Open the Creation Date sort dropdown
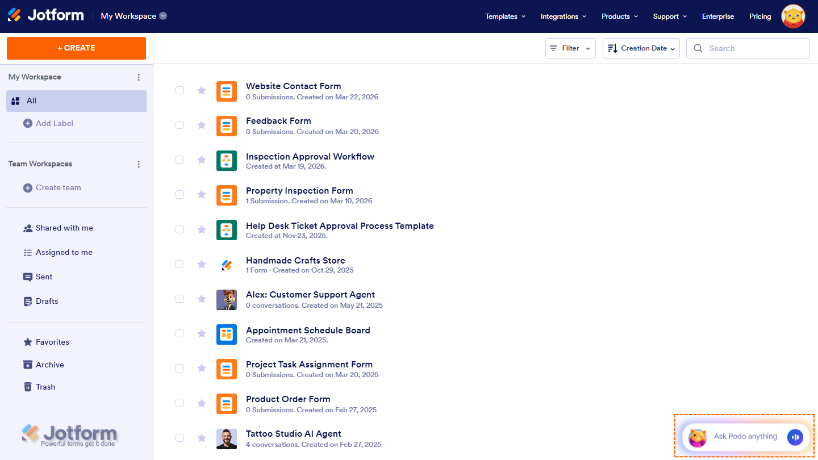Viewport: 818px width, 460px height. [641, 48]
